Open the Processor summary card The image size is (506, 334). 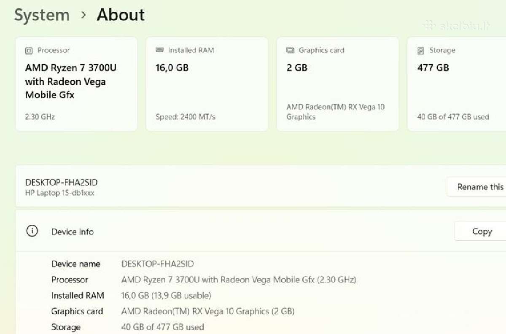coord(76,84)
